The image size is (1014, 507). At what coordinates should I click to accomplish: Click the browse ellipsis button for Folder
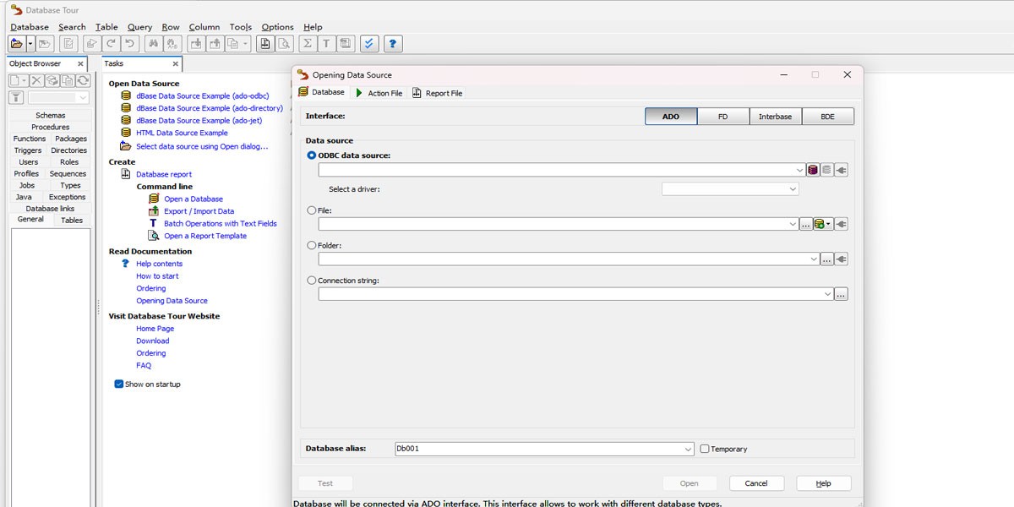pyautogui.click(x=826, y=259)
